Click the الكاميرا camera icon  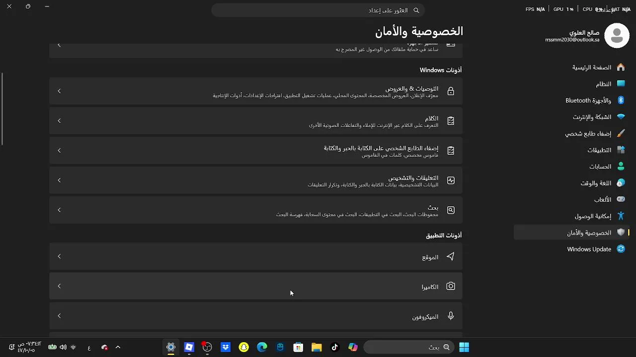[x=451, y=286]
